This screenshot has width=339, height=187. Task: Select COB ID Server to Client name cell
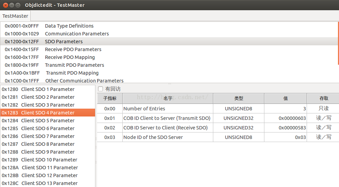[168, 127]
